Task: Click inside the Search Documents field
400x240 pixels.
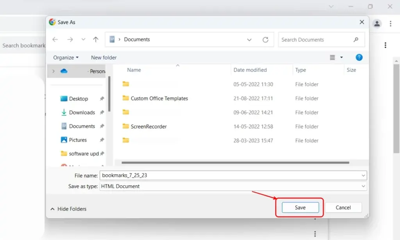Action: point(316,39)
